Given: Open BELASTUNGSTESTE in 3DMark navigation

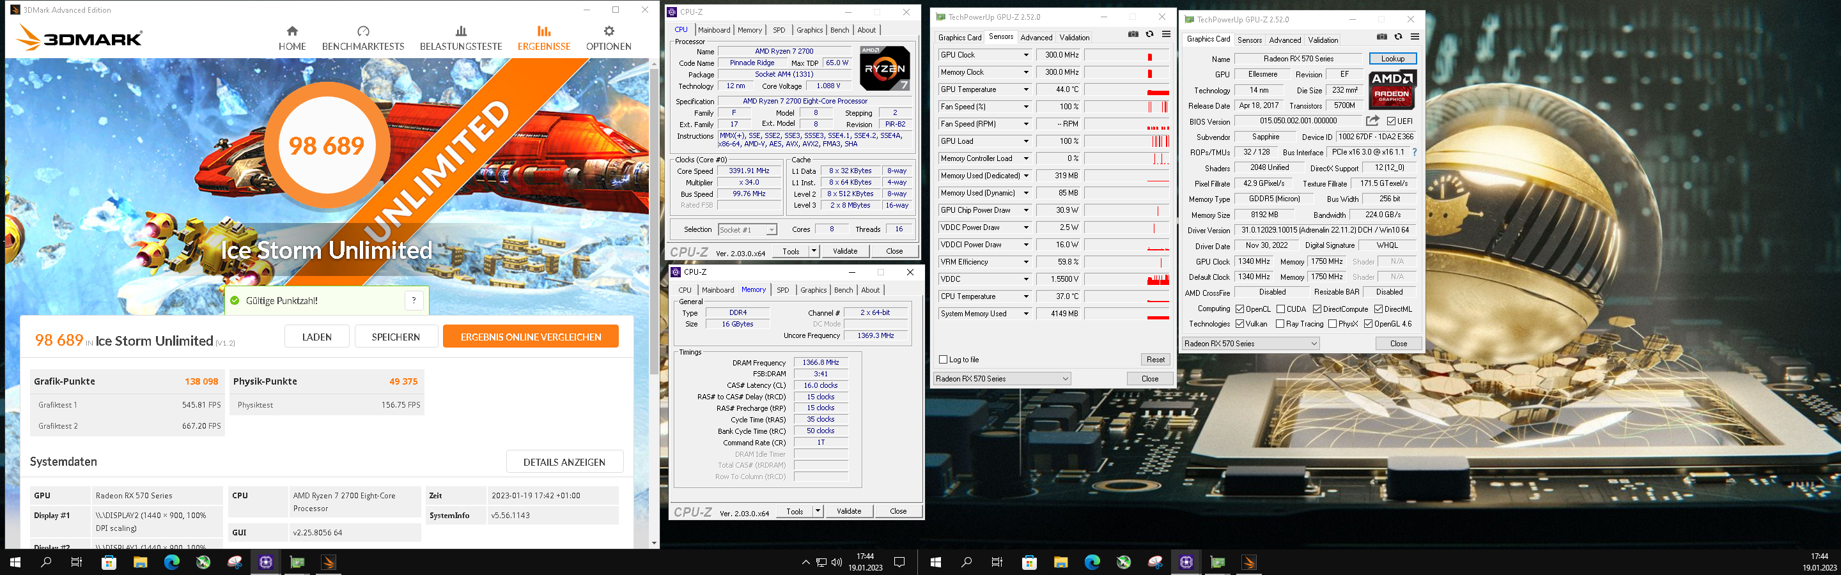Looking at the screenshot, I should [x=461, y=38].
